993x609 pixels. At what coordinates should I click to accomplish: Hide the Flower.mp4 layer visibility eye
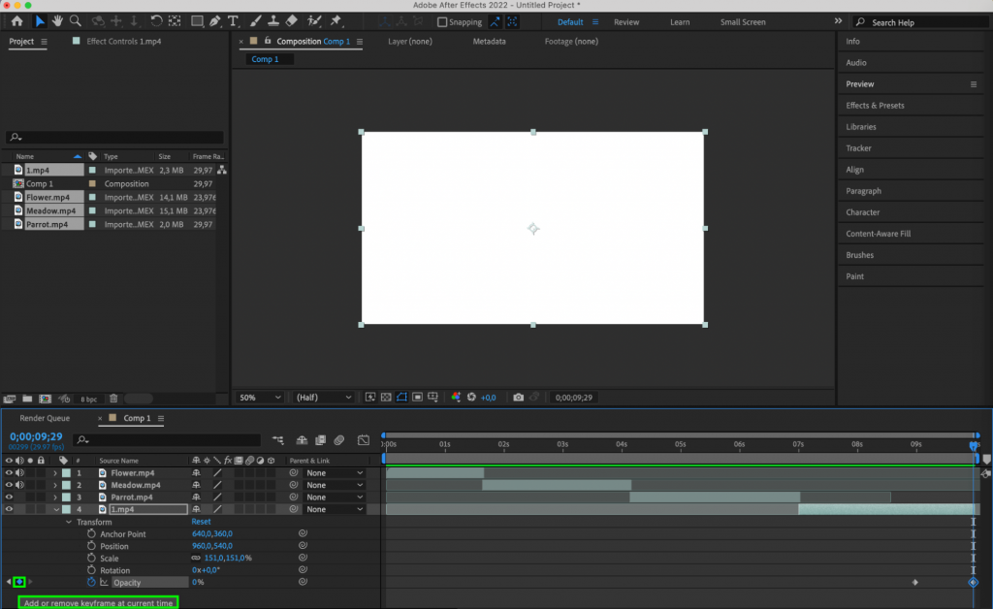click(x=8, y=472)
